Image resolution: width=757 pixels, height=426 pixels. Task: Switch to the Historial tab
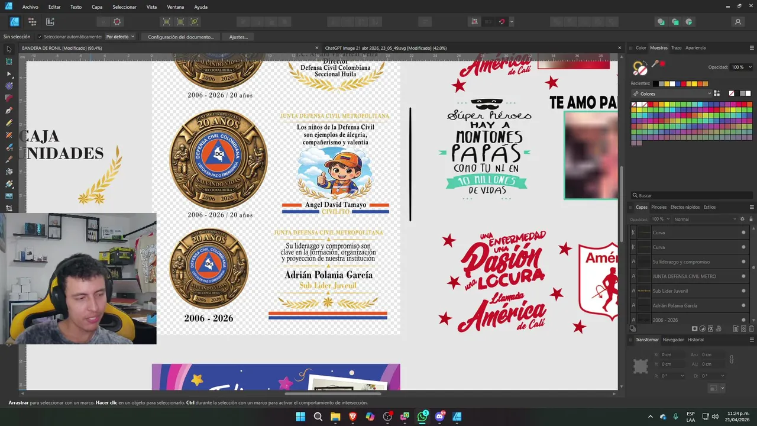click(695, 340)
